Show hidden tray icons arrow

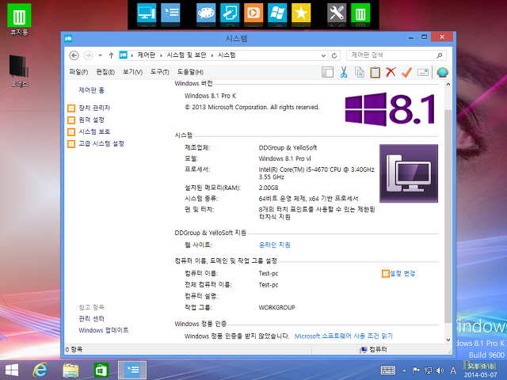click(404, 370)
